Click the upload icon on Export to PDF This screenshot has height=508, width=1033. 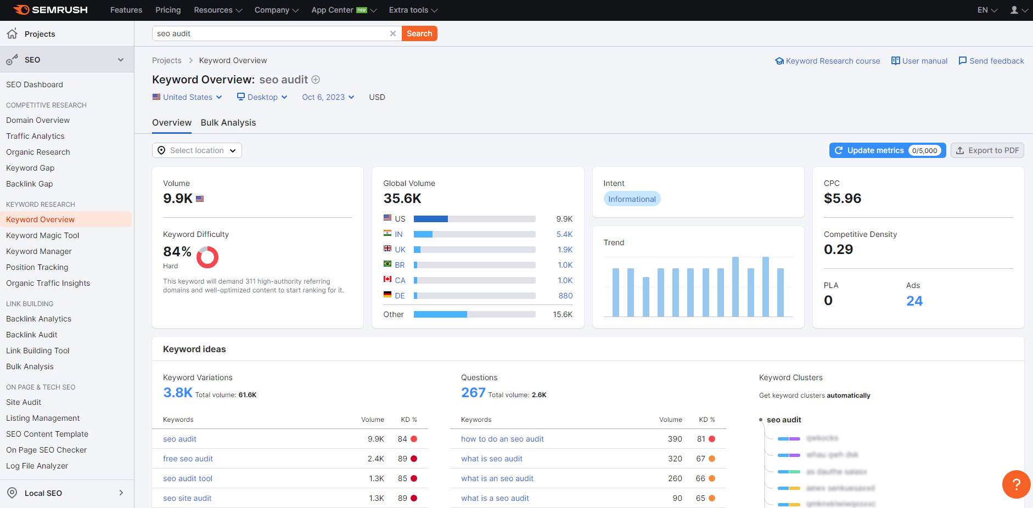point(960,150)
